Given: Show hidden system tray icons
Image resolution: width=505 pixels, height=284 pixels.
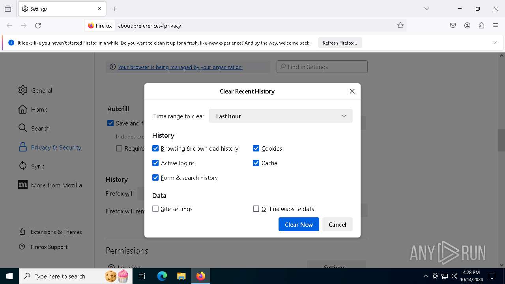Looking at the screenshot, I should 425,276.
